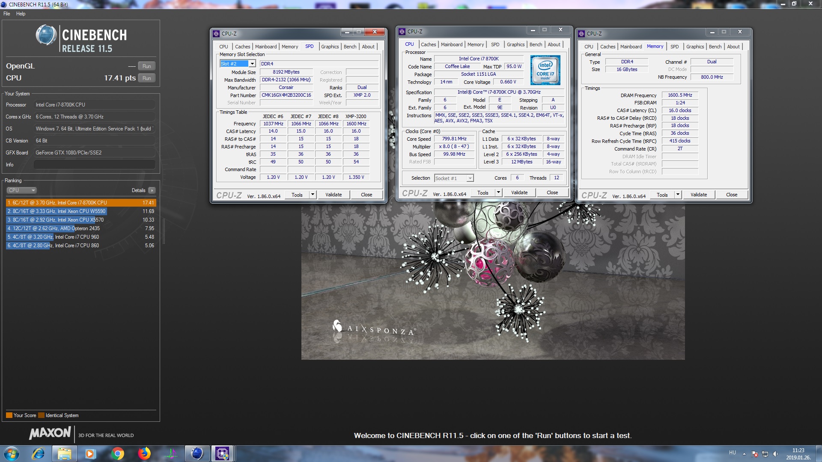Select ranking entry Intel Xeon CPU X5570
Viewport: 822px width, 462px height.
tap(81, 220)
